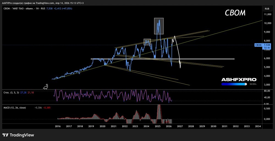Click the 10,000 price axis label
This screenshot has height=141, width=275.
[267, 23]
